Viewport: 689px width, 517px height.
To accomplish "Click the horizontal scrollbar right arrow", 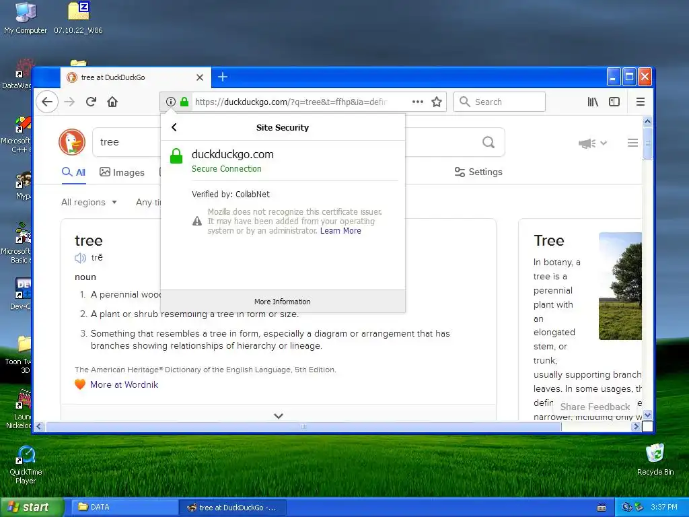I will [x=636, y=426].
